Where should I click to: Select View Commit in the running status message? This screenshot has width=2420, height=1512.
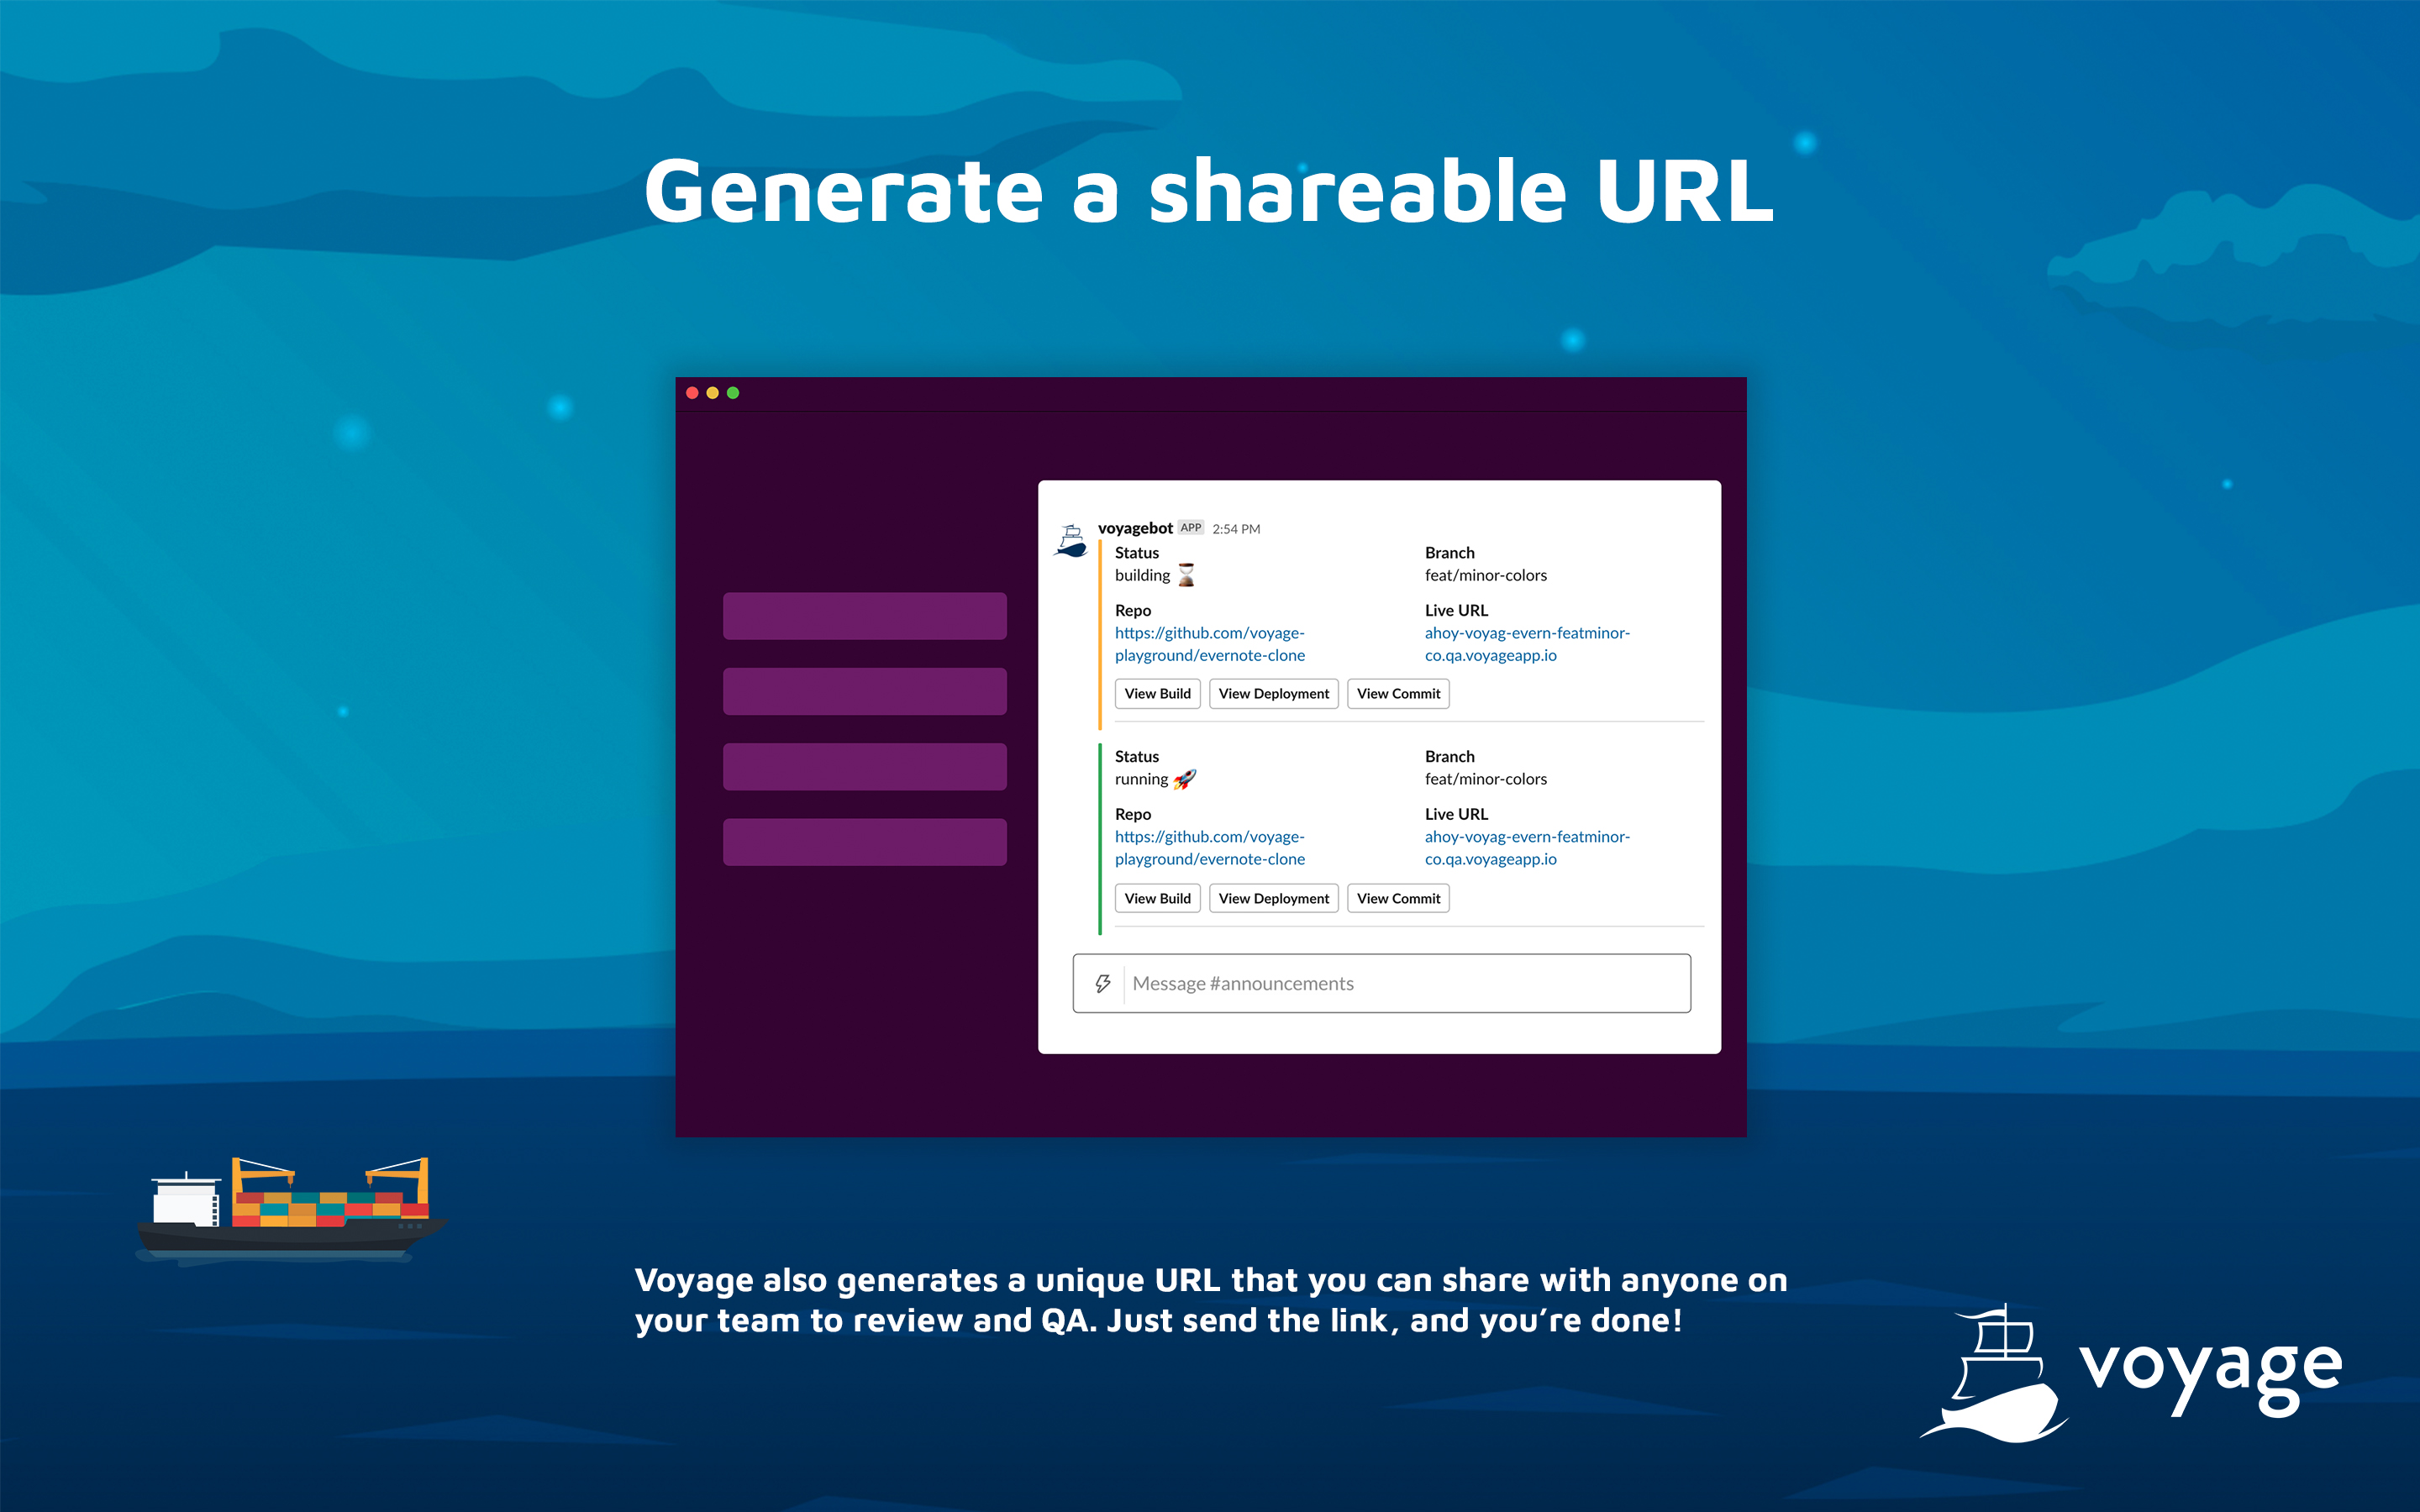(1398, 898)
